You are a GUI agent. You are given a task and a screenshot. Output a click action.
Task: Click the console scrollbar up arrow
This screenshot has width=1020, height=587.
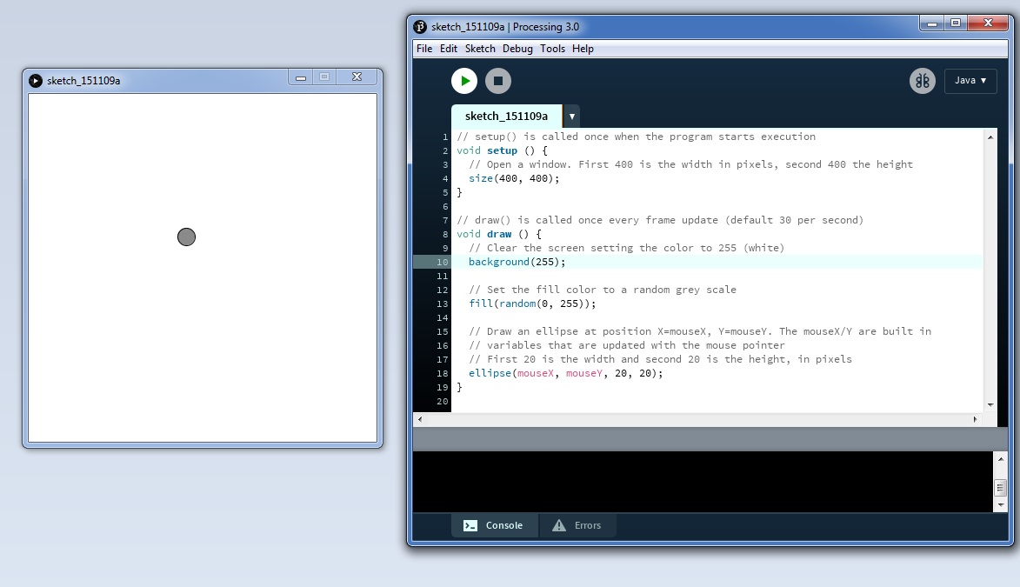click(1001, 459)
